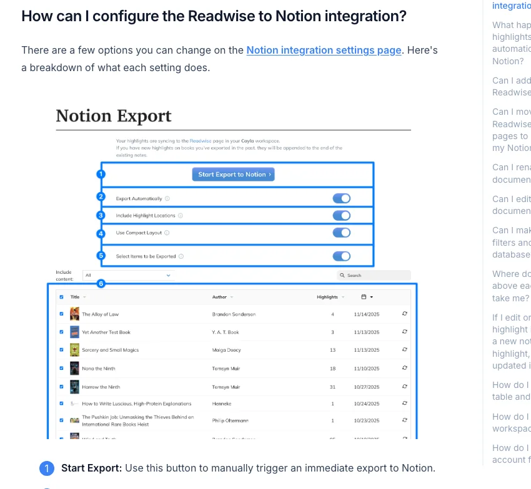Uncheck How to Write Luscious Explanations checkbox
Viewport: 531px width, 489px height.
(61, 404)
